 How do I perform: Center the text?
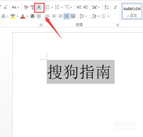click(x=54, y=16)
